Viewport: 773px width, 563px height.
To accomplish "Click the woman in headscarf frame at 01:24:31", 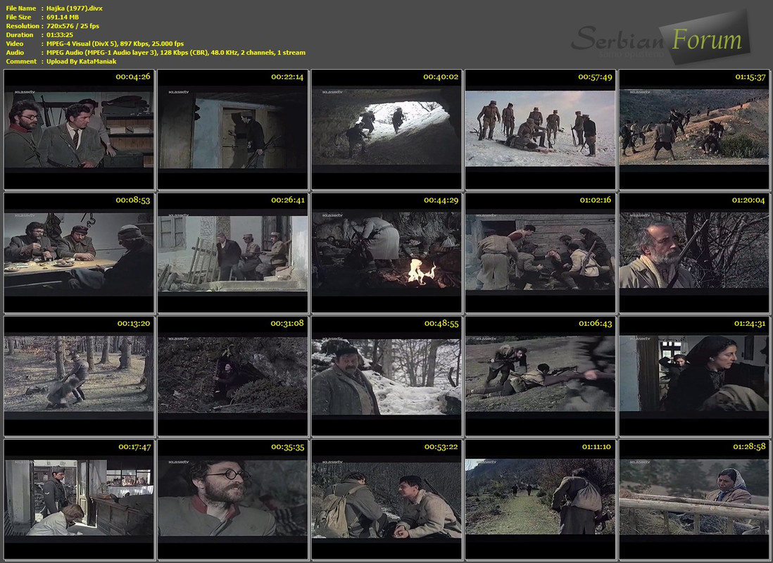I will click(x=694, y=377).
